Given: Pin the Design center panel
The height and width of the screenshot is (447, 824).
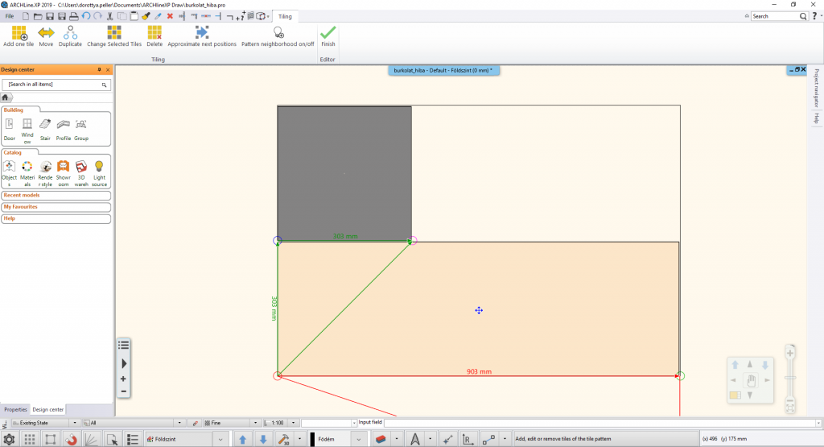Looking at the screenshot, I should click(99, 70).
